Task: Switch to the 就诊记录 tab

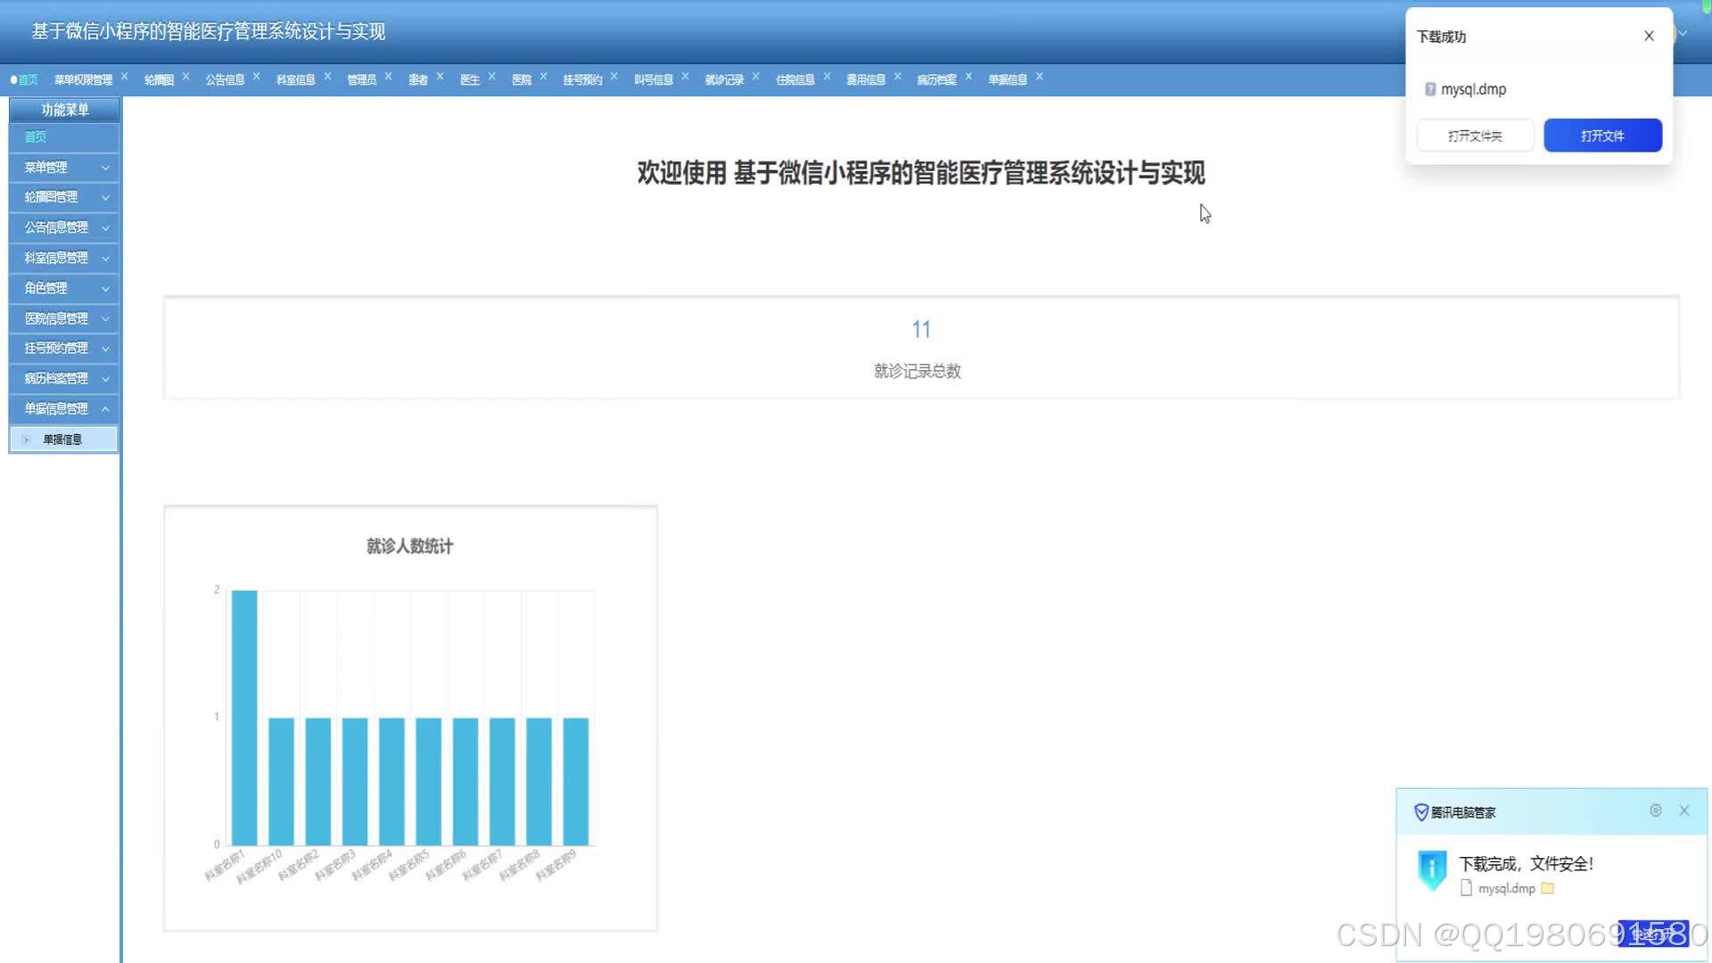Action: (723, 79)
